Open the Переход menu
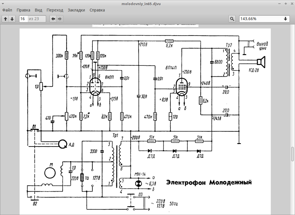 point(55,10)
